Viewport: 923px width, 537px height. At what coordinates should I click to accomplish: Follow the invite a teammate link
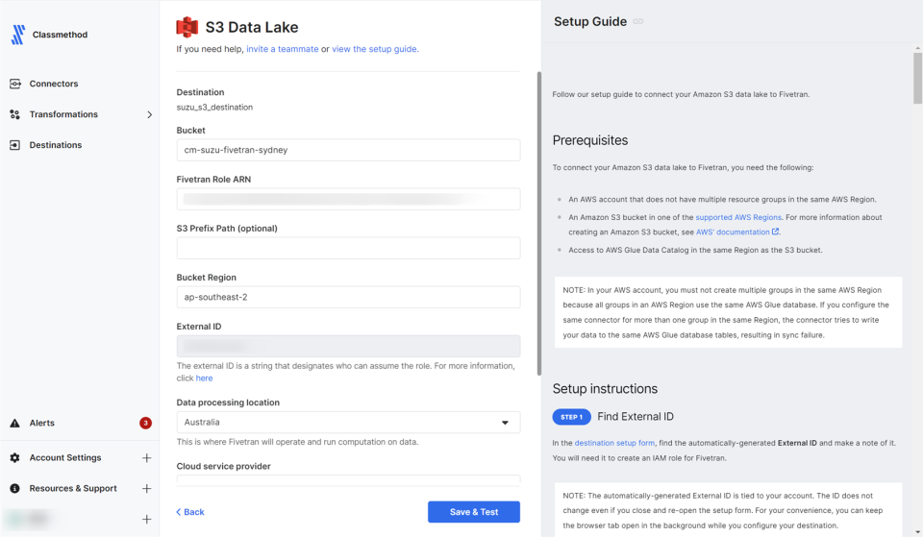[282, 49]
